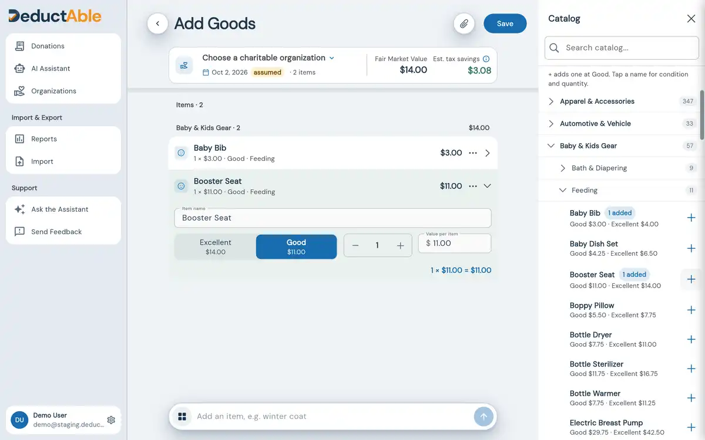Click the Donations receipt icon
The image size is (705, 440).
pyautogui.click(x=19, y=46)
